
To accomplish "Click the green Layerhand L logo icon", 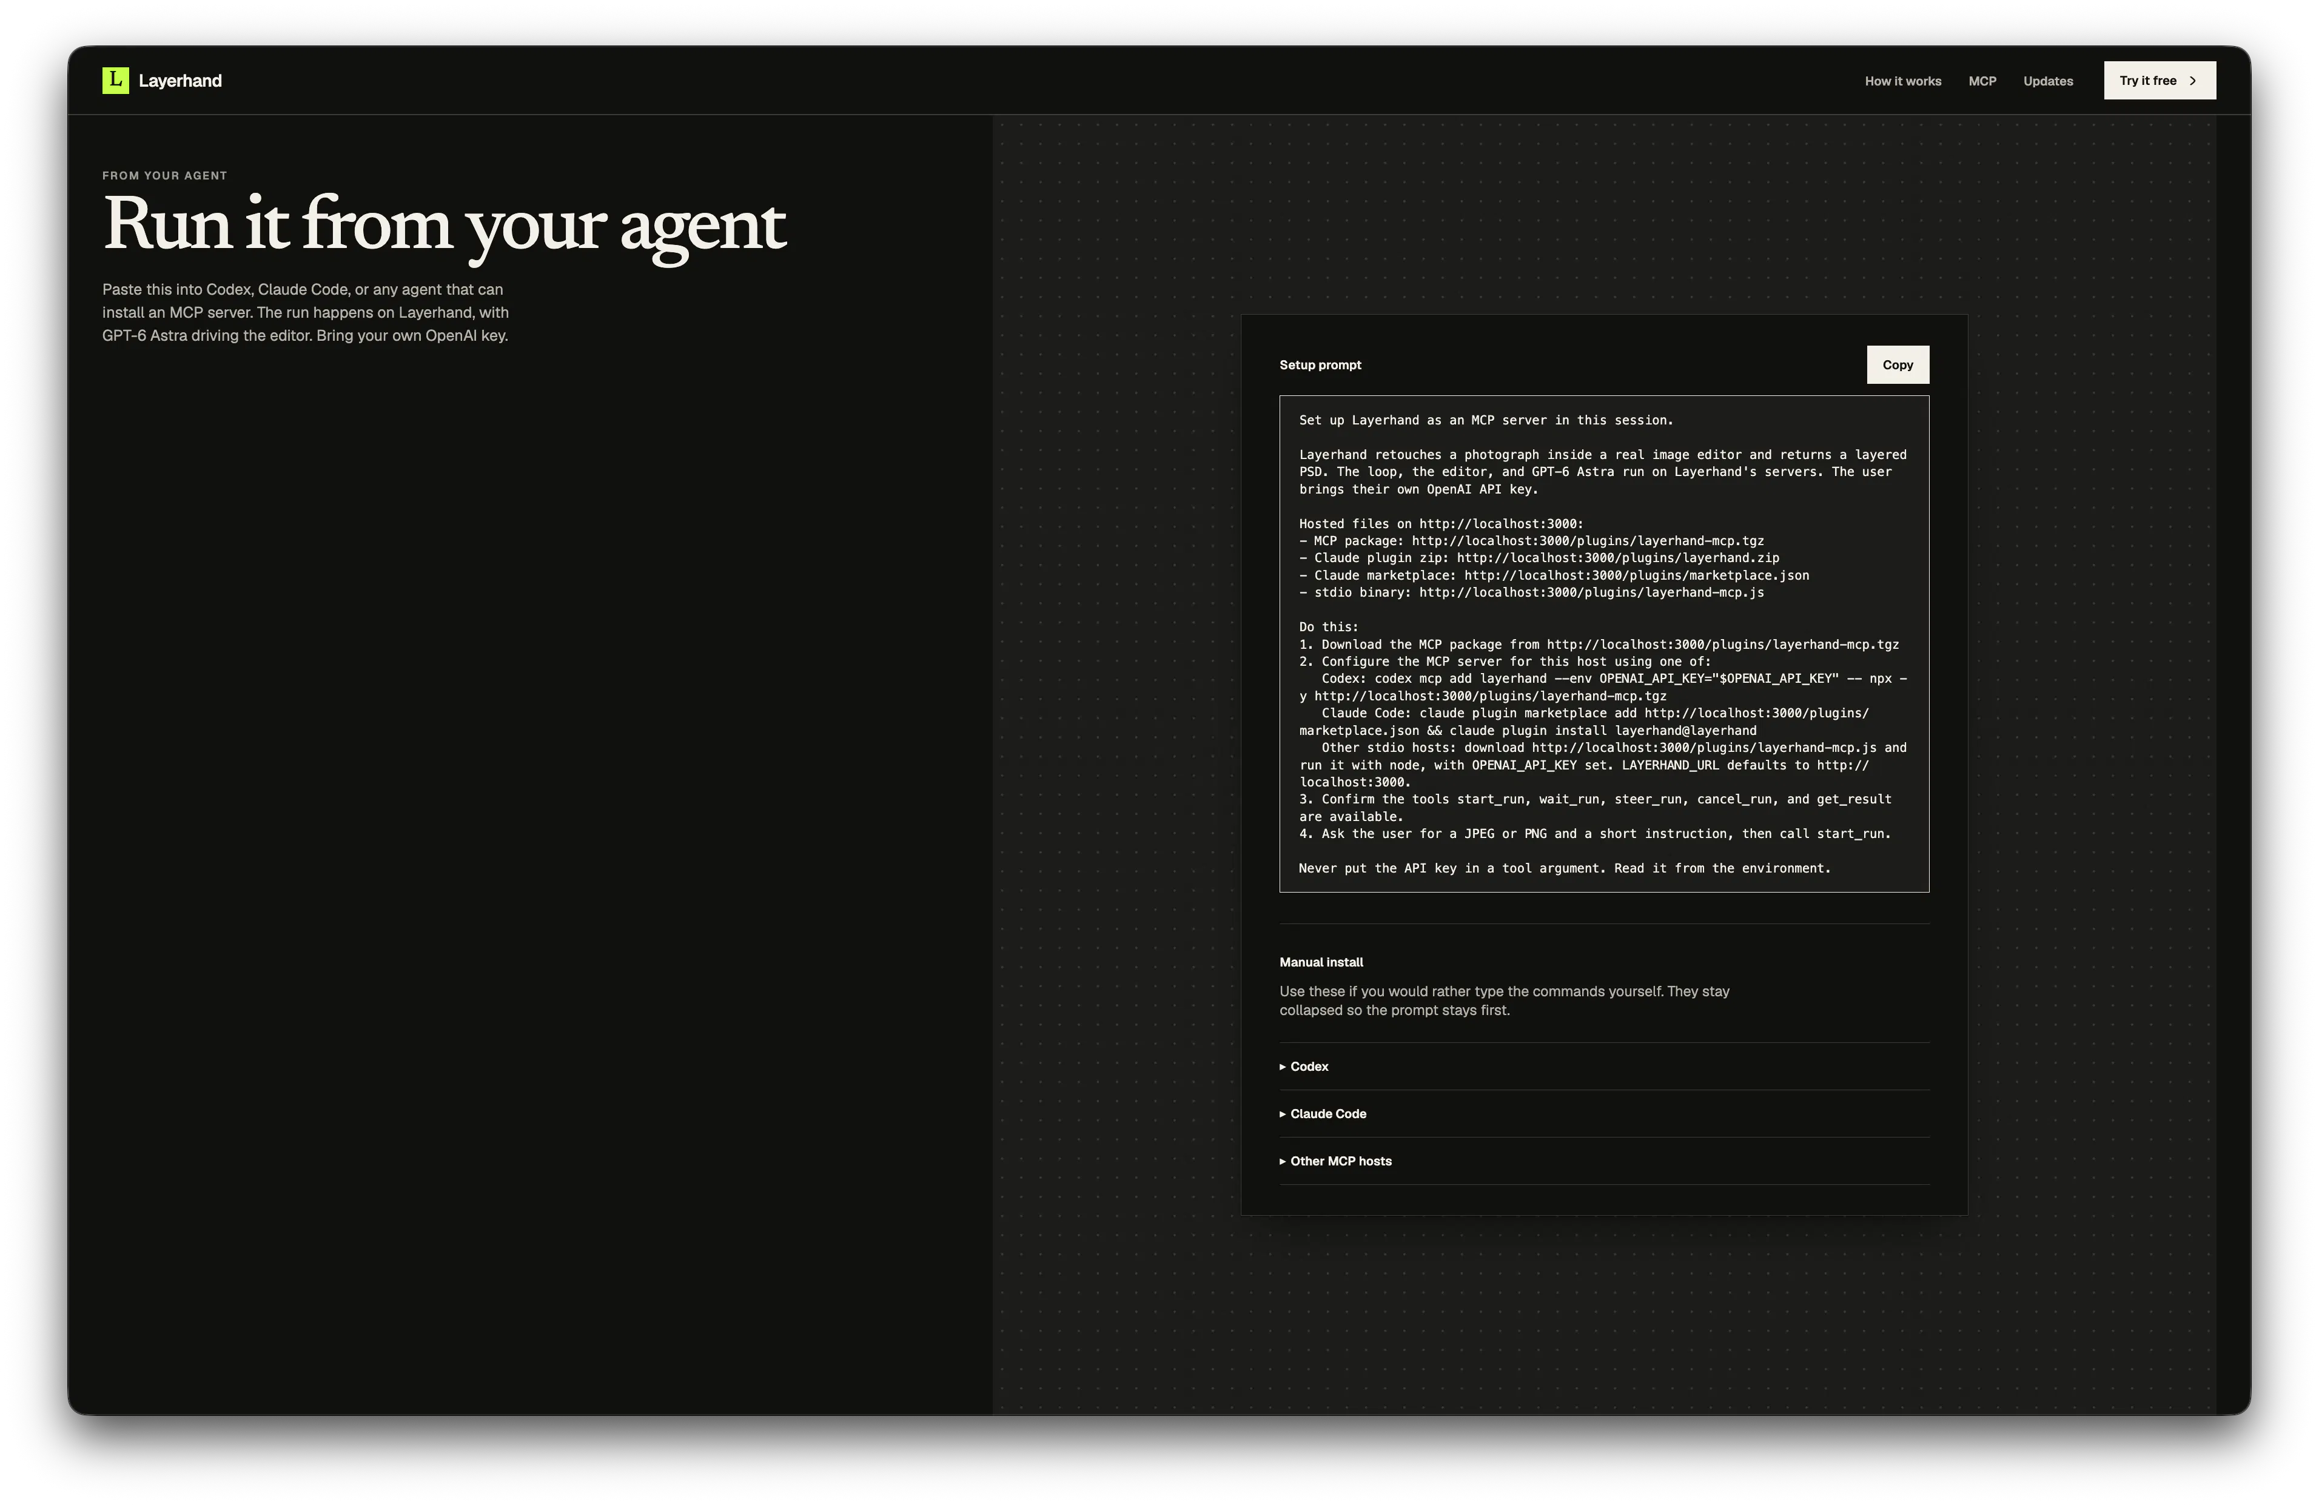I will tap(115, 80).
